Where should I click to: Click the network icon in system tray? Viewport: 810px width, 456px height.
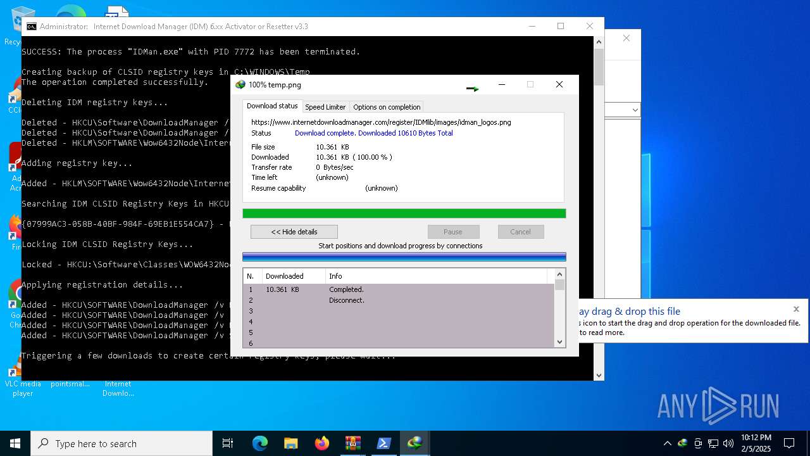pyautogui.click(x=713, y=443)
